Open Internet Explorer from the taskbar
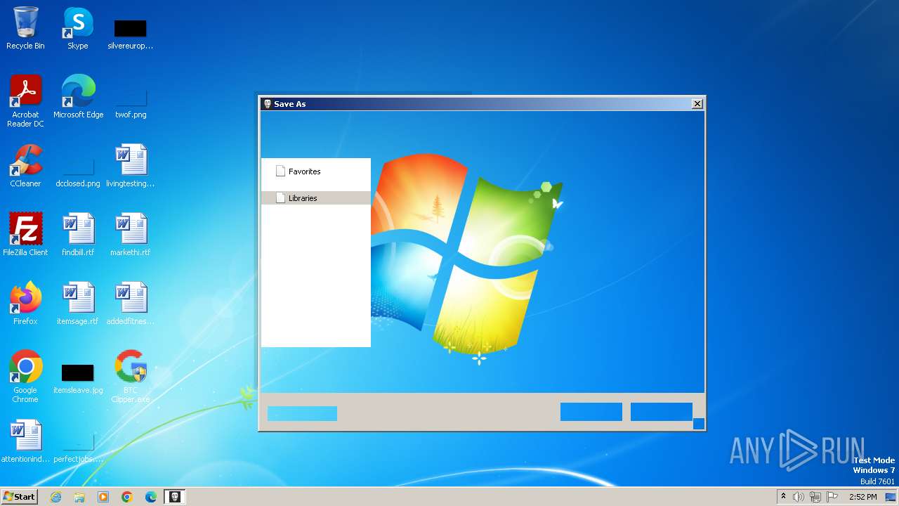899x506 pixels. [55, 497]
